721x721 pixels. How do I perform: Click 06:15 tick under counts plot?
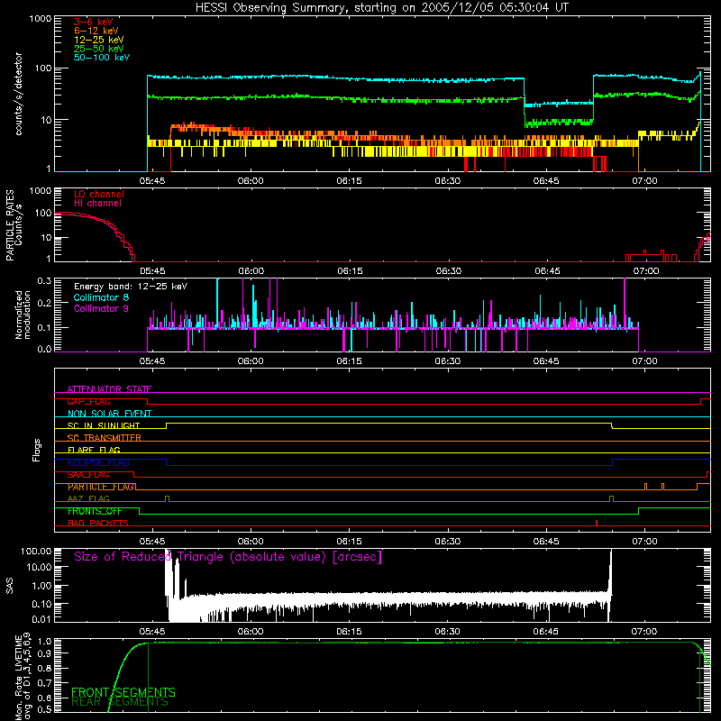[x=349, y=181]
